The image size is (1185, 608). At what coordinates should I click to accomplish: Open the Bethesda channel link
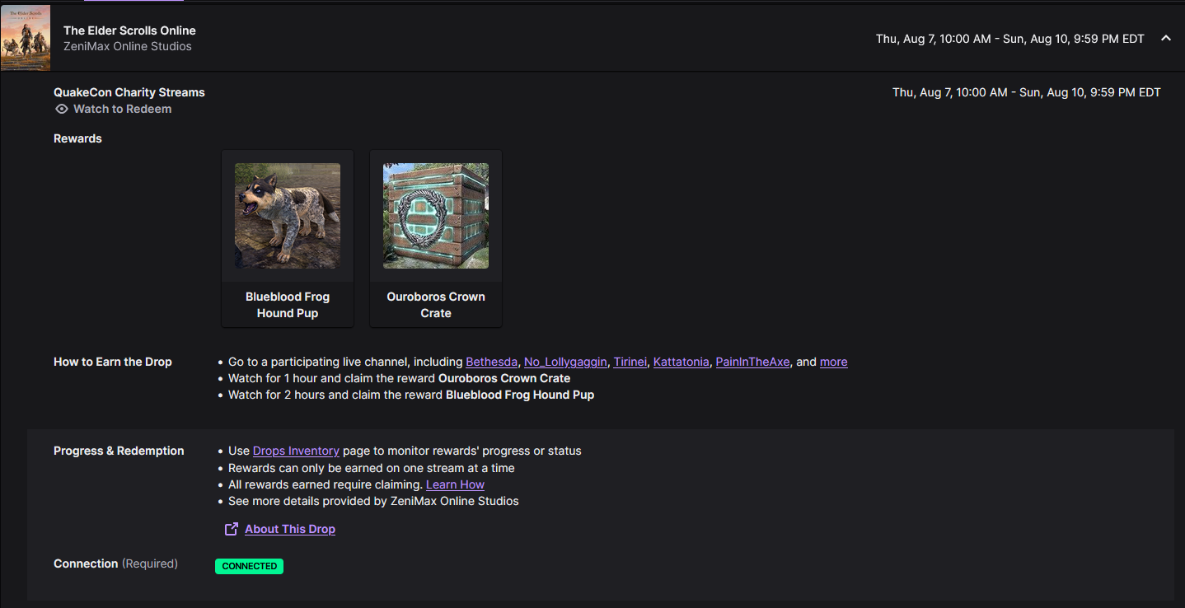click(492, 362)
